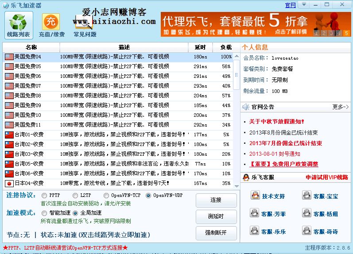Open 2013年8月份佣金已统计结束 announcement
Viewport: 353px width, 254px height.
click(x=283, y=132)
